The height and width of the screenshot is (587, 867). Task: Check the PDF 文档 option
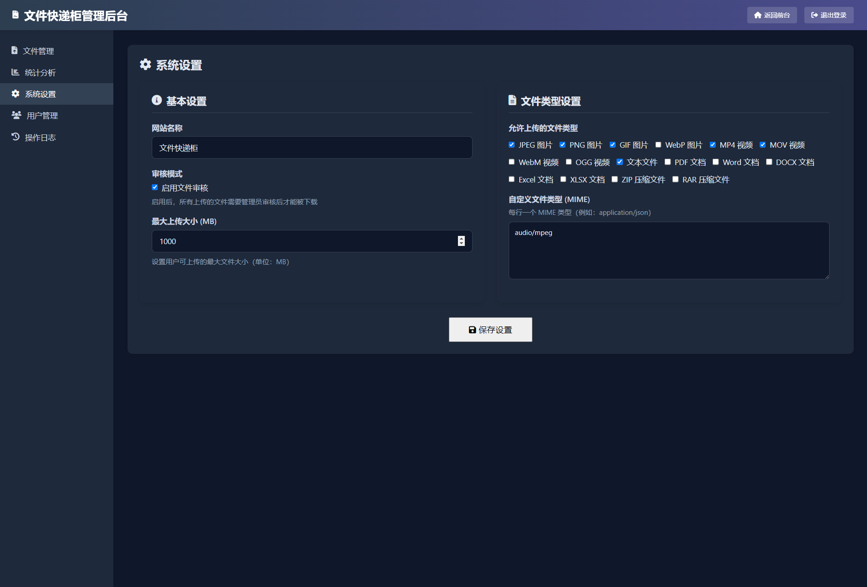(x=668, y=161)
